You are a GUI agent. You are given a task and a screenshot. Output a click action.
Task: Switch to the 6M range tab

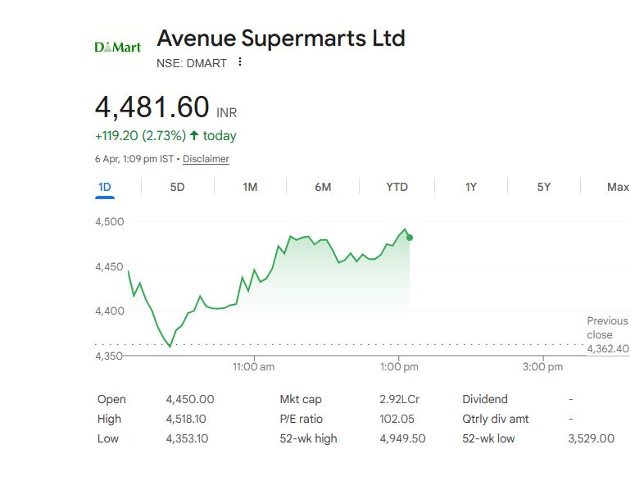(x=323, y=187)
